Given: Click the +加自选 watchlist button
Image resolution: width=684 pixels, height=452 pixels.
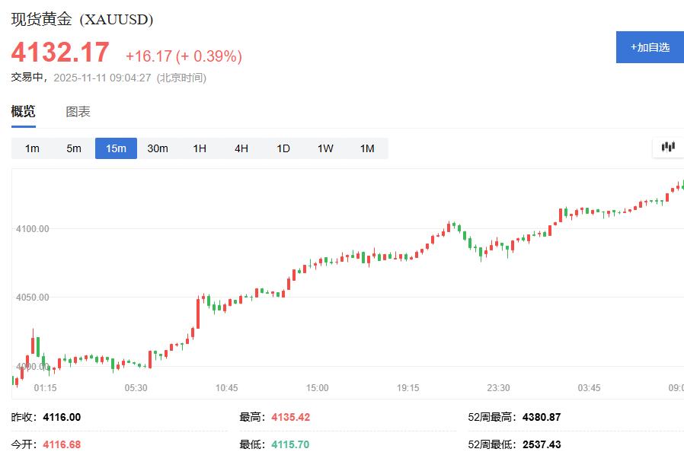Looking at the screenshot, I should pos(649,46).
